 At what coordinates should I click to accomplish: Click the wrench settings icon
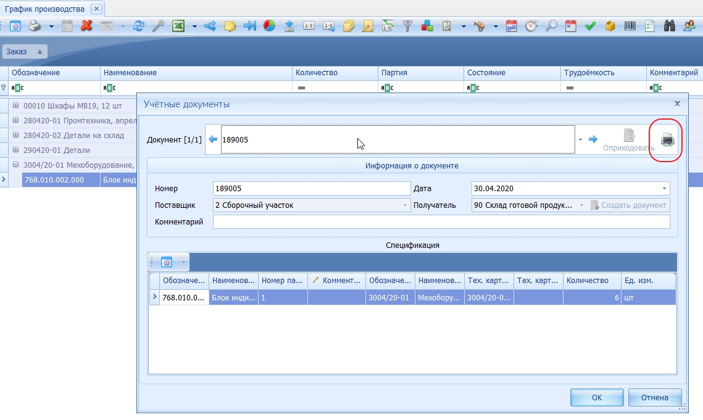[x=158, y=26]
